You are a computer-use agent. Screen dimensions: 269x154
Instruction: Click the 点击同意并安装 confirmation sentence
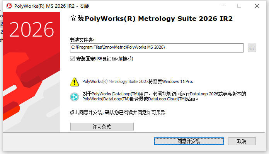point(118,113)
